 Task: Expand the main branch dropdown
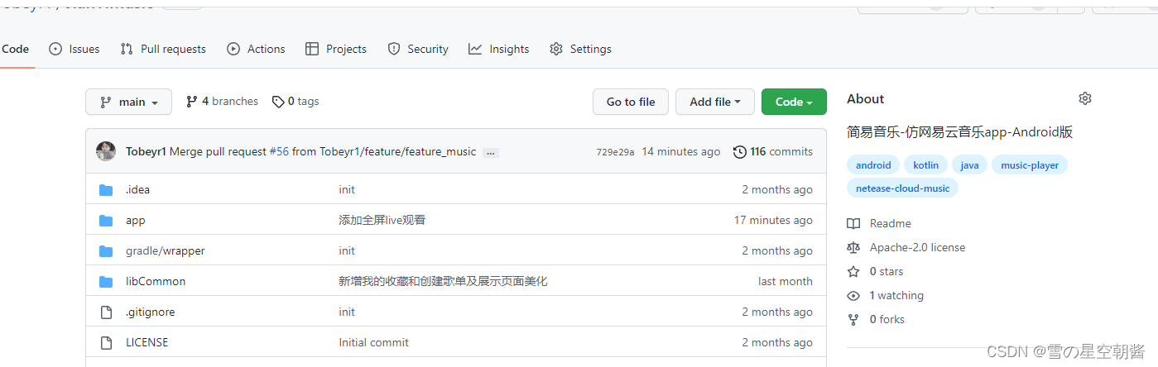click(x=128, y=102)
